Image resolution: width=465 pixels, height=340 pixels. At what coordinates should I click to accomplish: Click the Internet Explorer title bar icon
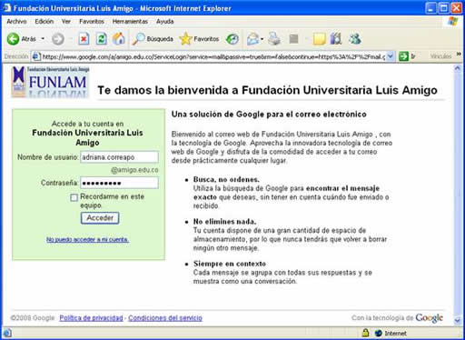[x=7, y=8]
